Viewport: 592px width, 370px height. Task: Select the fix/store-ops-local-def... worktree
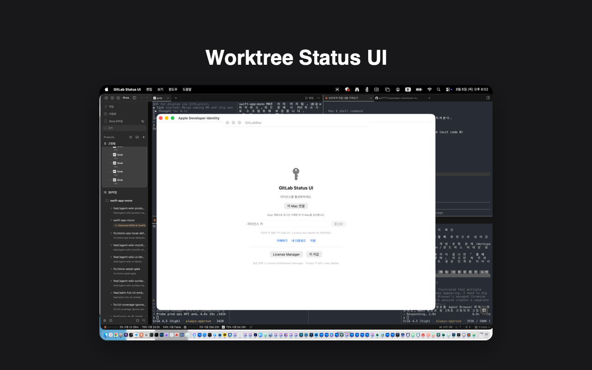point(127,235)
